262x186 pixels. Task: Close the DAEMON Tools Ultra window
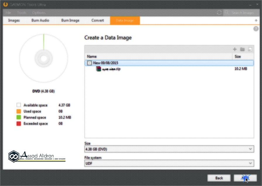(257, 4)
